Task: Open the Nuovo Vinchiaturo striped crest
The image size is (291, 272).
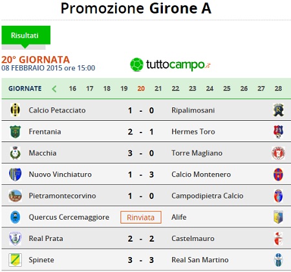Action: point(15,174)
